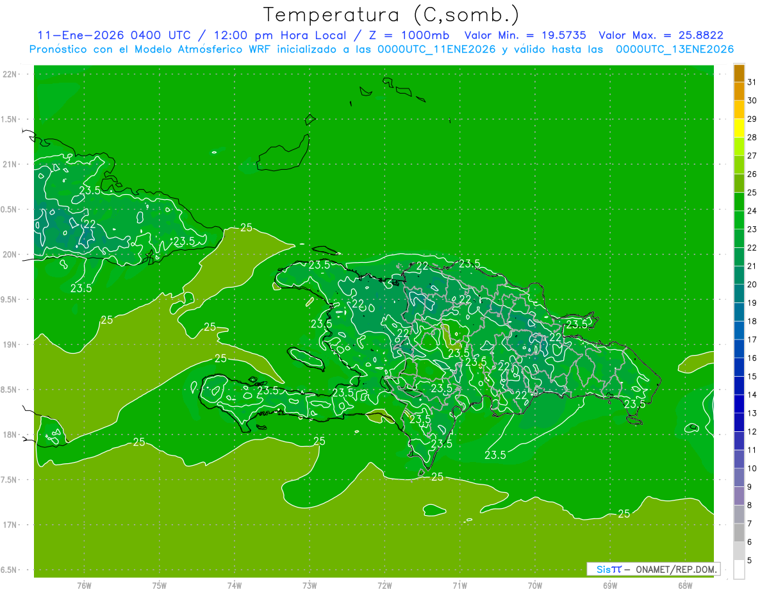Click the '18N' latitude axis label
The image size is (769, 594).
point(10,434)
